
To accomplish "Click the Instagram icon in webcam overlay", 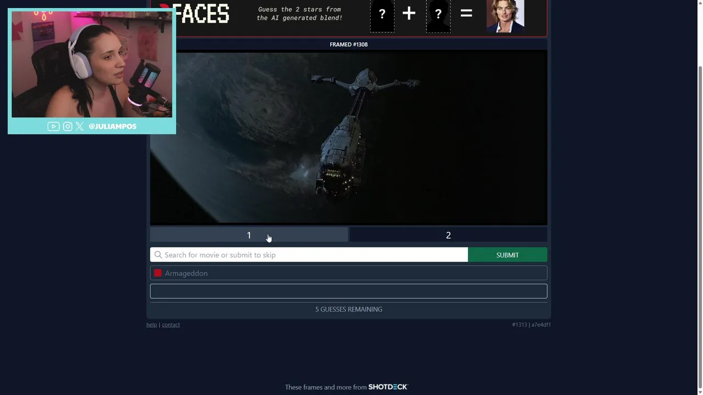I will pyautogui.click(x=68, y=126).
